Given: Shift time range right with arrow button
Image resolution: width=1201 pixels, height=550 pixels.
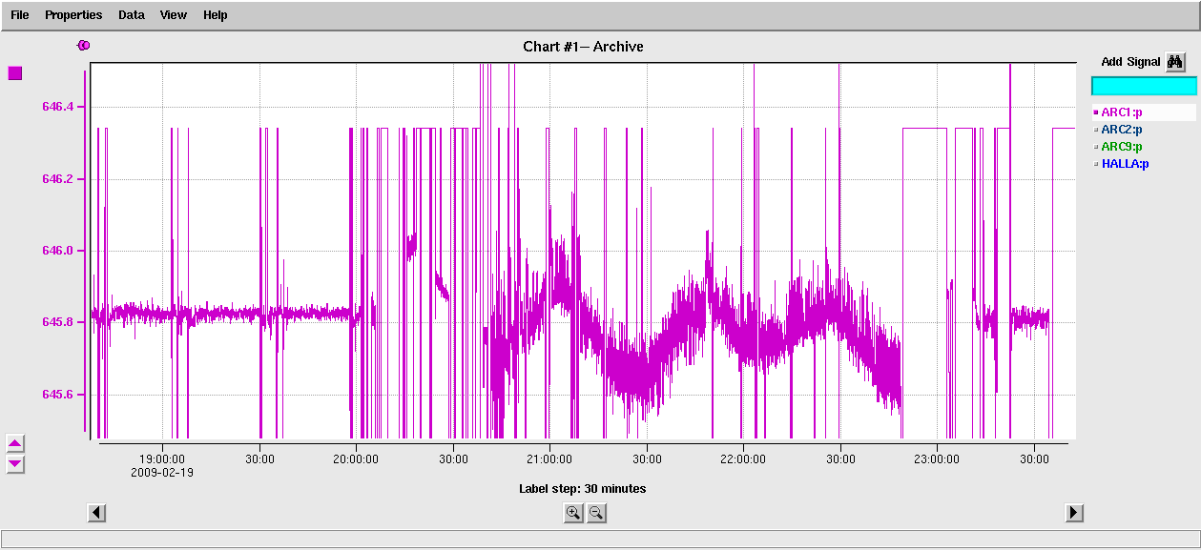Looking at the screenshot, I should pyautogui.click(x=1074, y=513).
